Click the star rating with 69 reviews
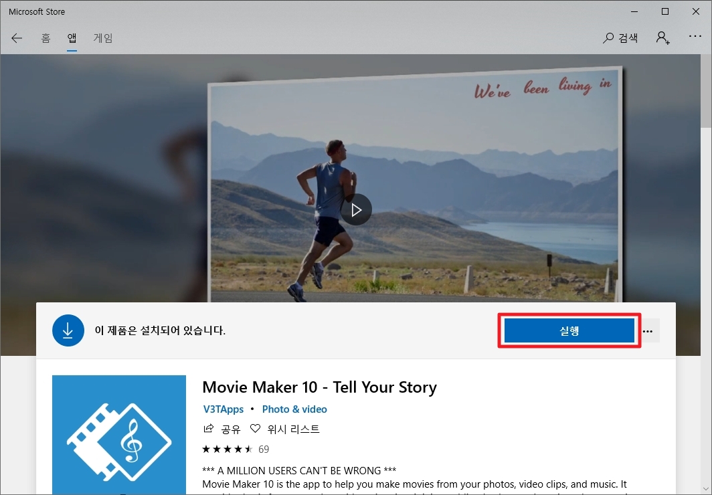Image resolution: width=712 pixels, height=495 pixels. (x=236, y=449)
